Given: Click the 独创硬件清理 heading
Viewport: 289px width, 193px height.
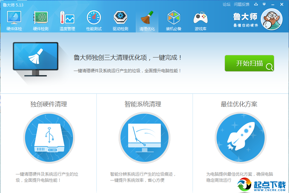Looking at the screenshot, I should (49, 104).
